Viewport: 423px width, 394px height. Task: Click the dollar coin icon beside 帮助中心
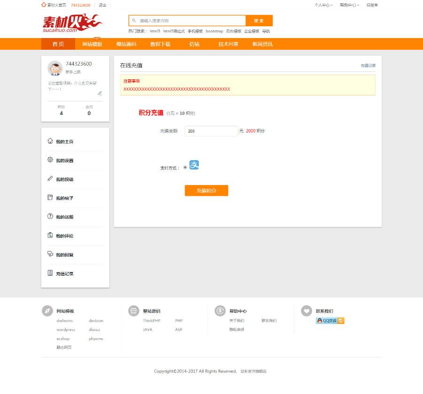(220, 311)
